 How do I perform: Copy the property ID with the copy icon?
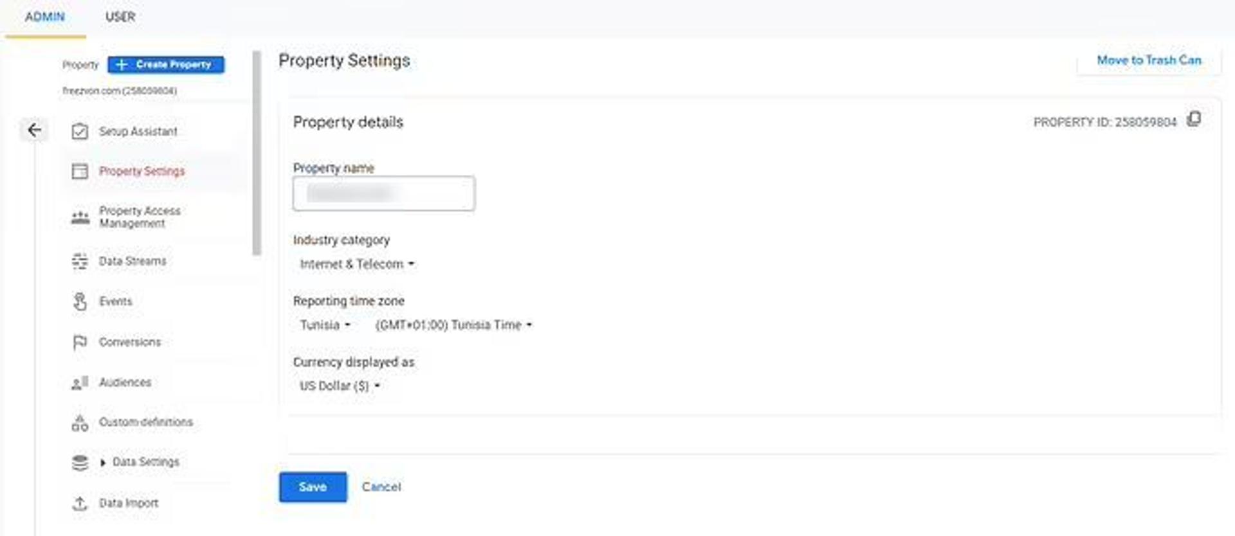tap(1194, 119)
